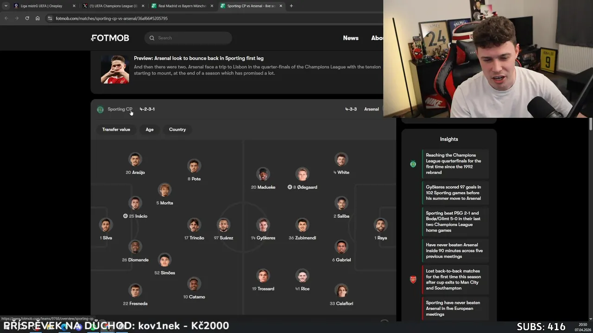Open the News menu item
The image size is (593, 333).
pos(351,38)
